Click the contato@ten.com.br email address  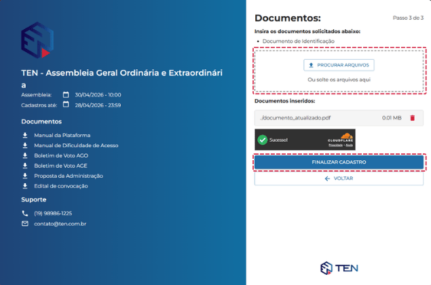(60, 223)
